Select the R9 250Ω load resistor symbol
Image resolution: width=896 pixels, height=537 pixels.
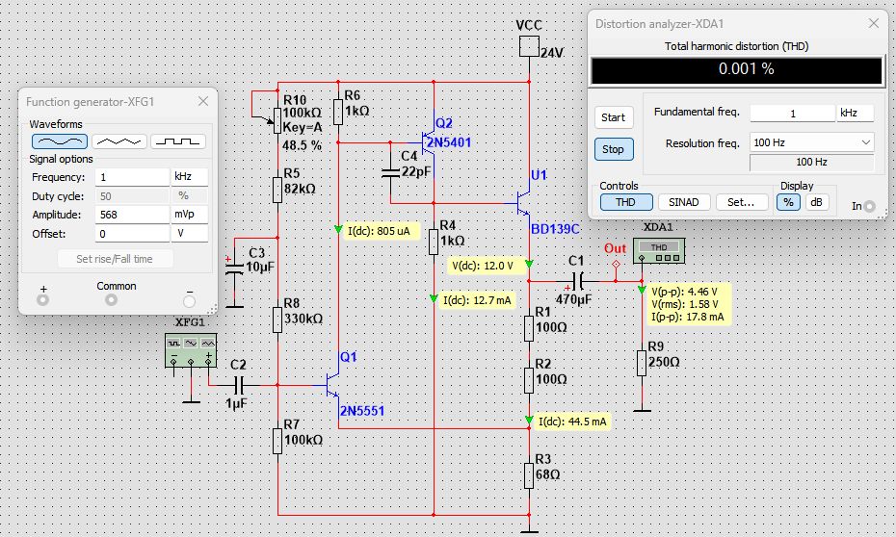[x=642, y=363]
